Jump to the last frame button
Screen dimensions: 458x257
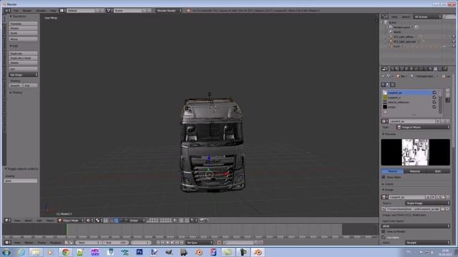(x=182, y=243)
